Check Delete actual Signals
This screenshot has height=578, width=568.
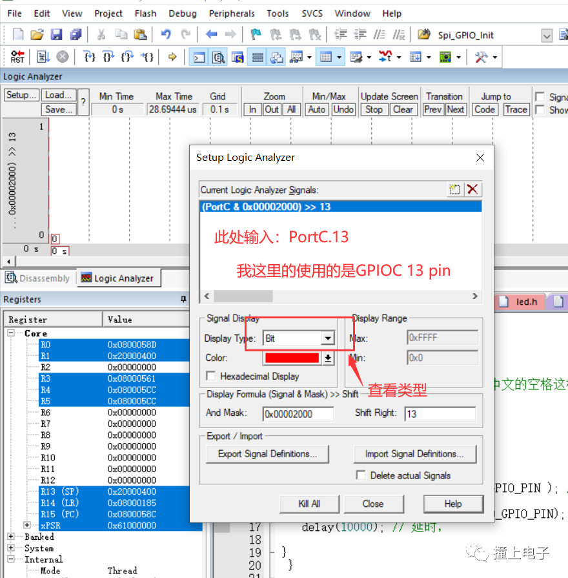click(x=360, y=475)
